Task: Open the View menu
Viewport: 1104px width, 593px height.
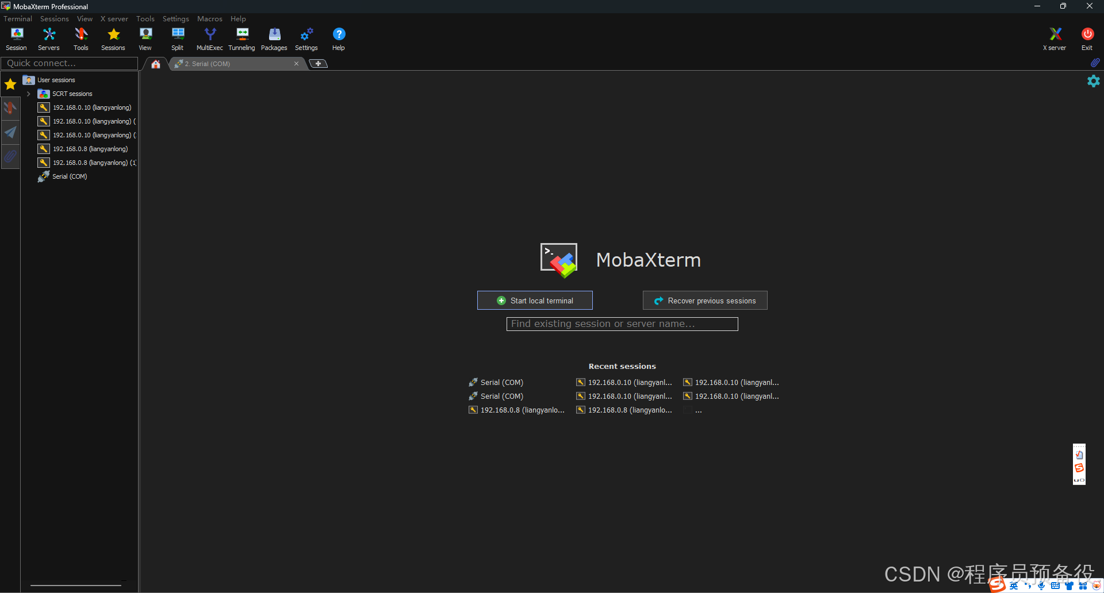Action: coord(85,19)
